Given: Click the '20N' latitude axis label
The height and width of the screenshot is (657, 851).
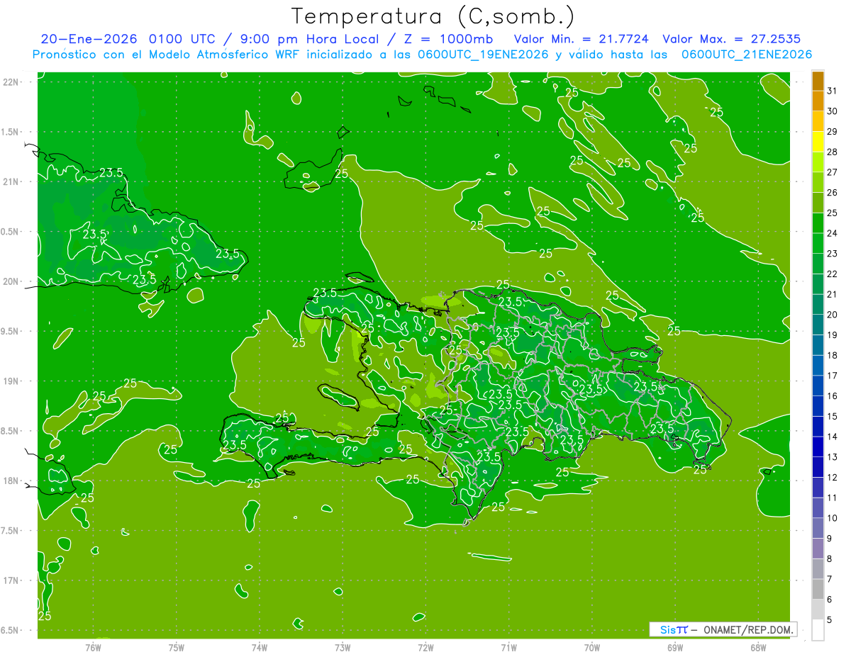Looking at the screenshot, I should pyautogui.click(x=11, y=281).
